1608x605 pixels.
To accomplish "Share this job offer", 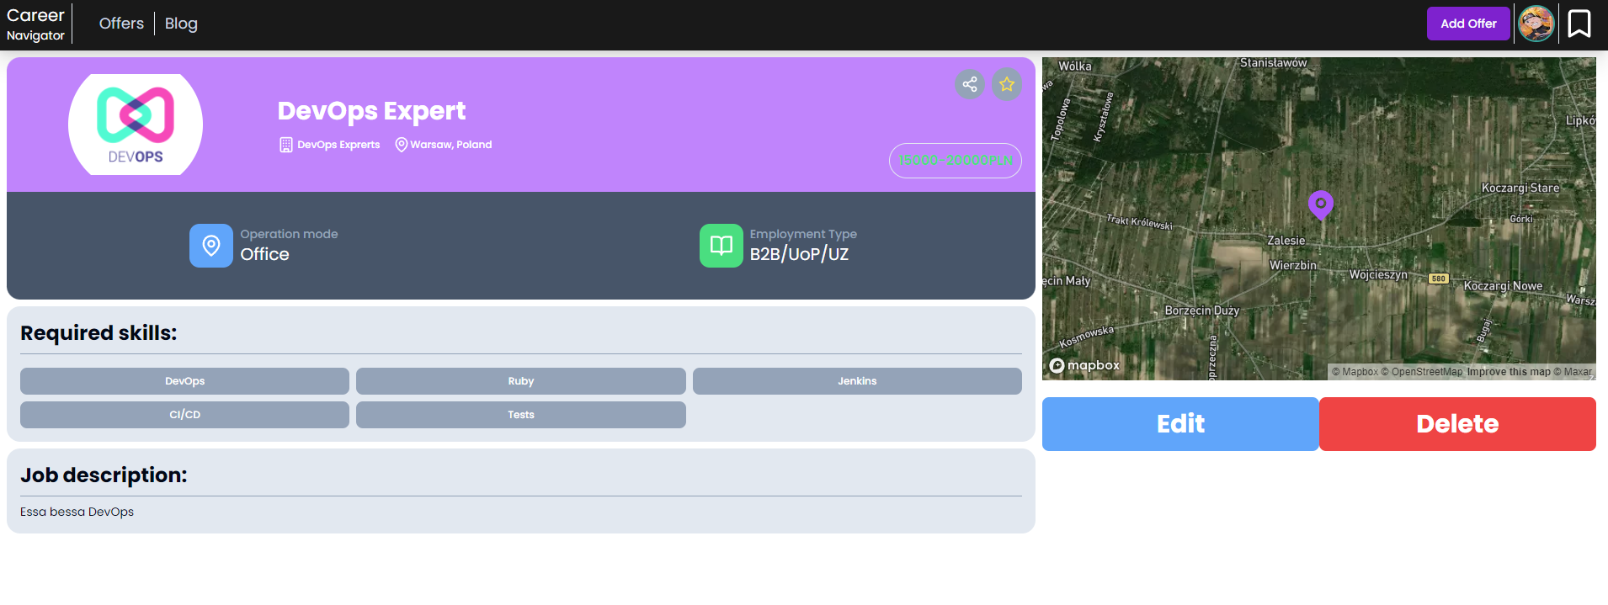I will pyautogui.click(x=970, y=84).
